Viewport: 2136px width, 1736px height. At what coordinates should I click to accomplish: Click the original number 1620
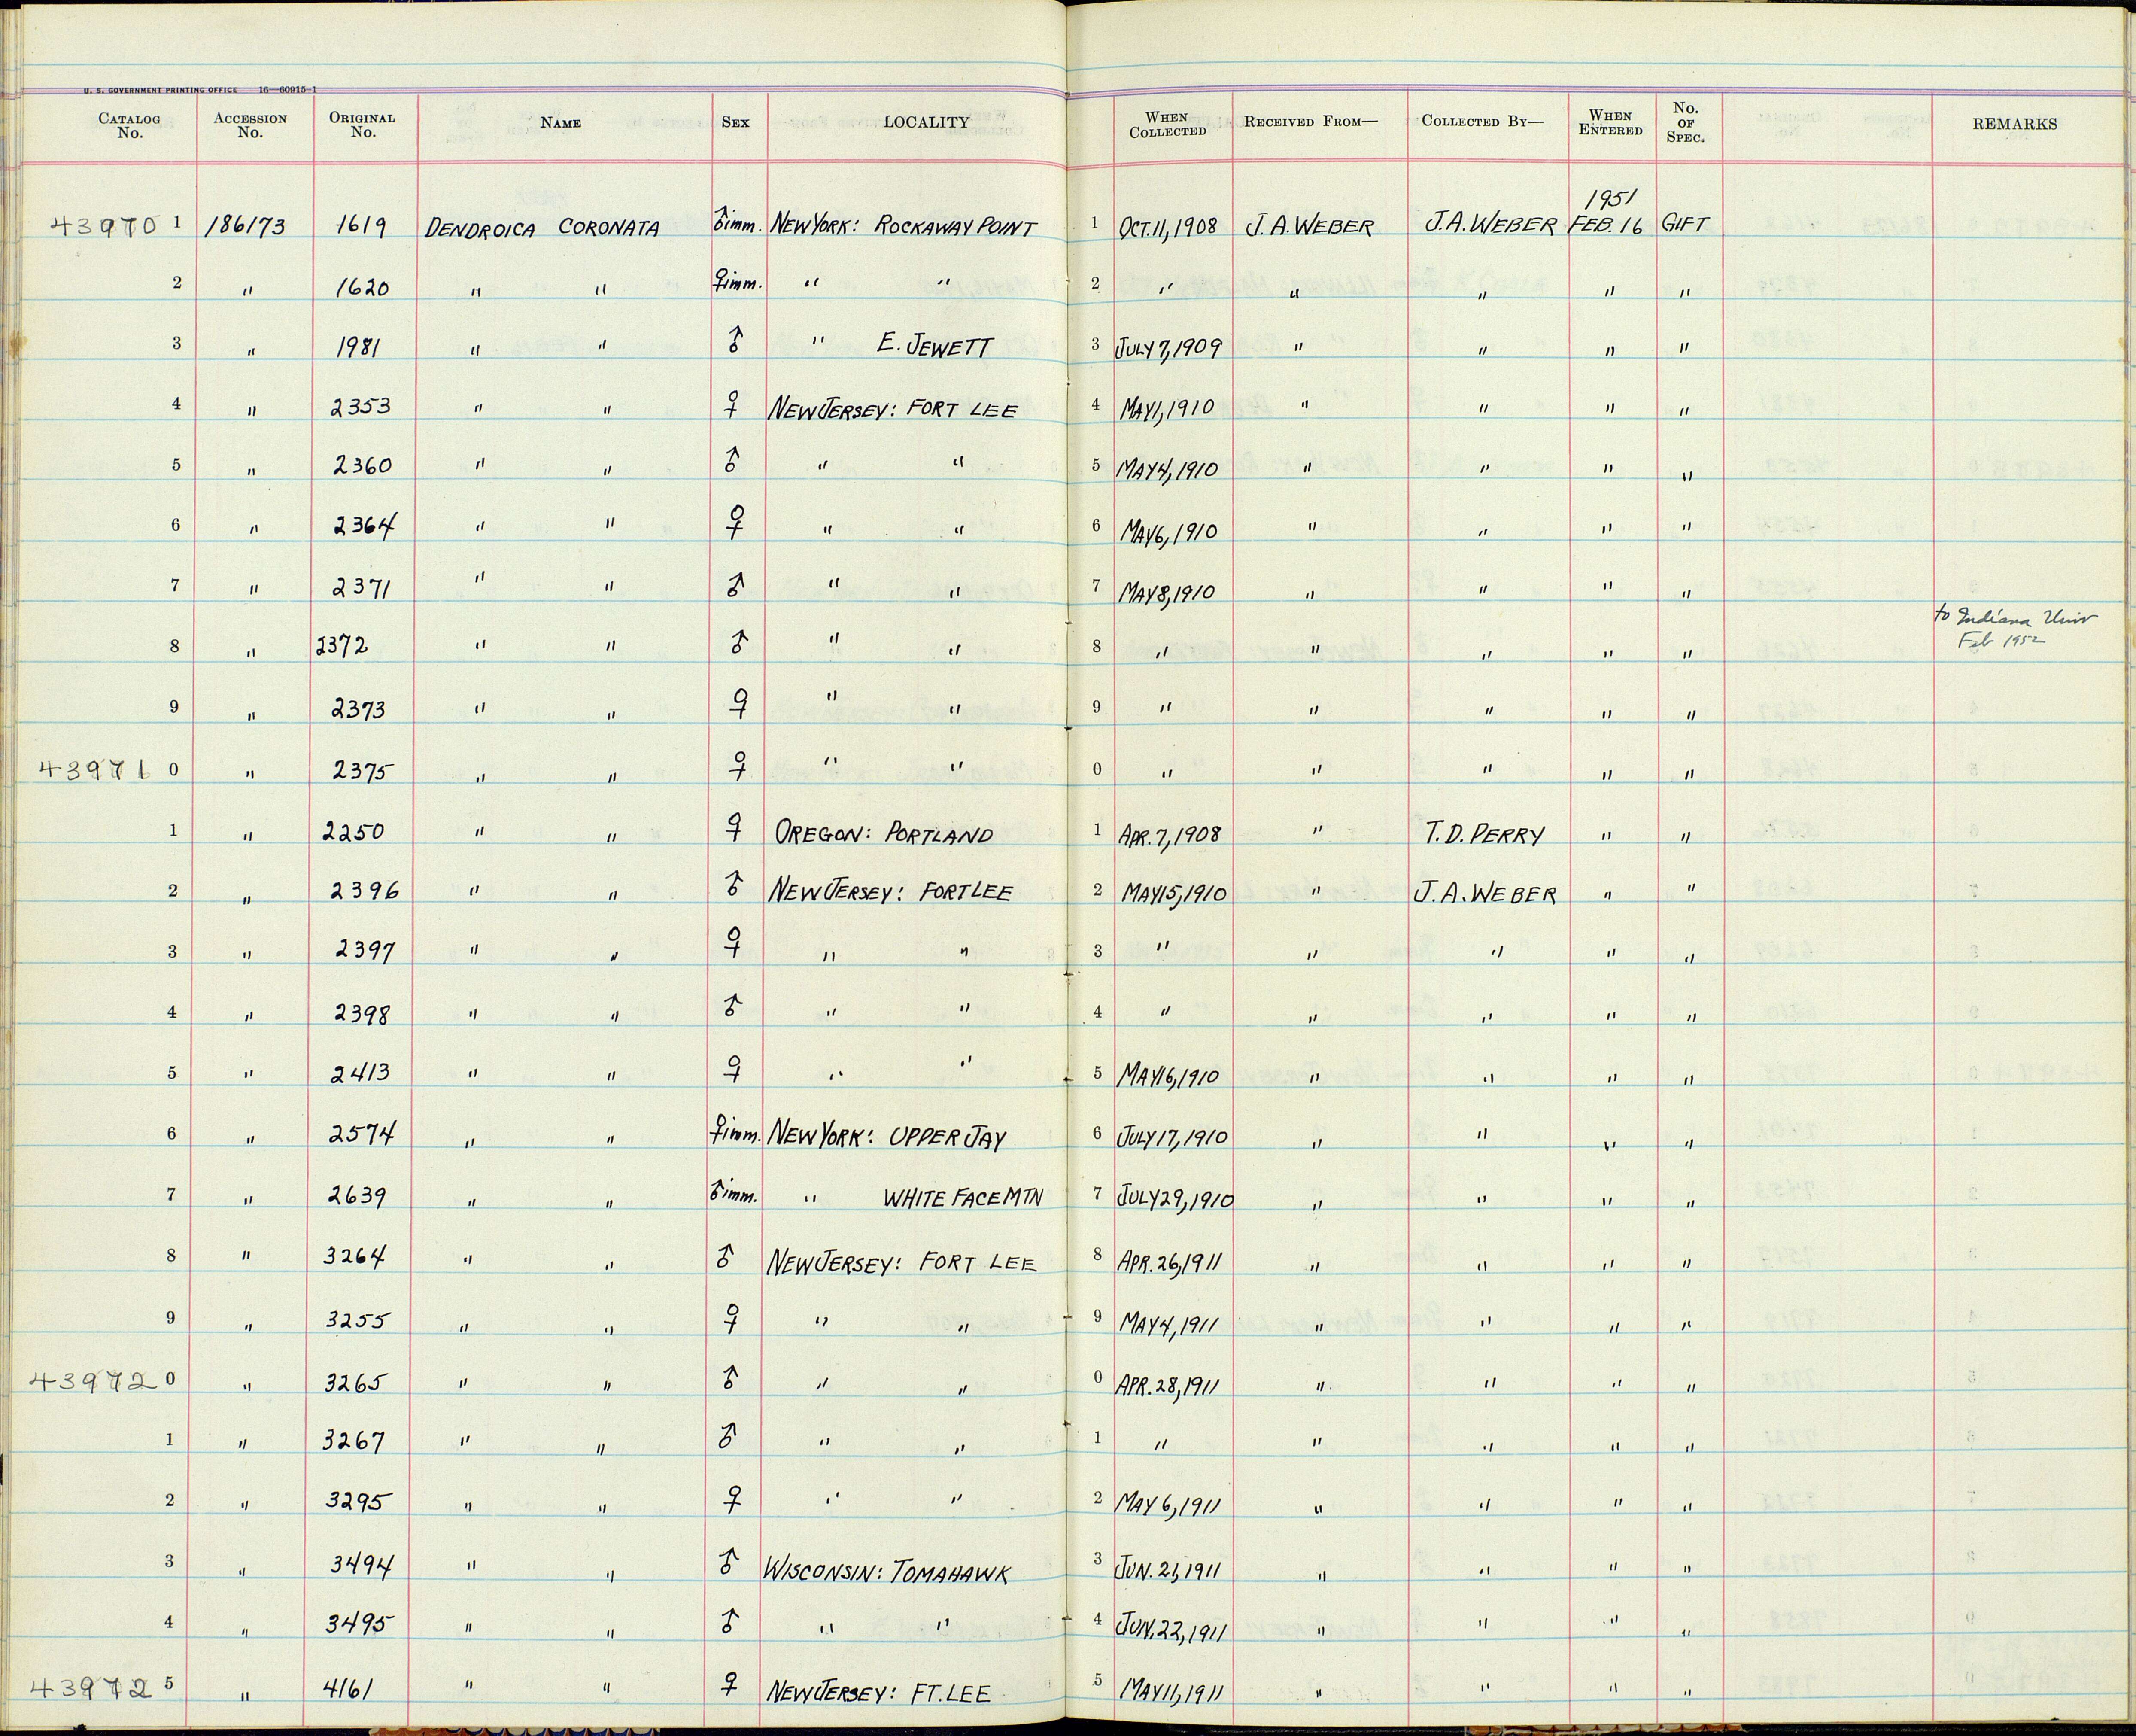coord(363,289)
